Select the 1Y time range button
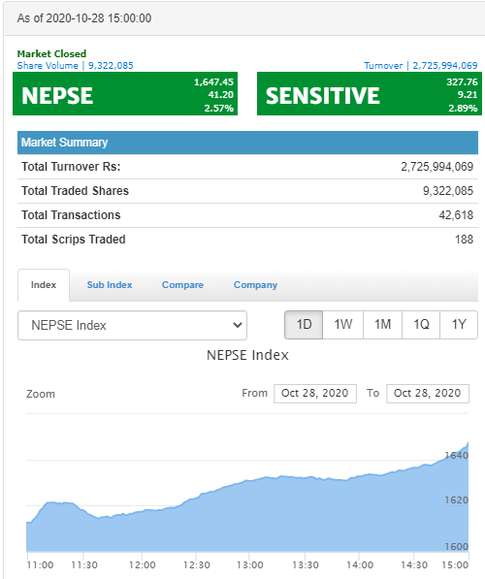This screenshot has width=485, height=579. click(x=459, y=325)
